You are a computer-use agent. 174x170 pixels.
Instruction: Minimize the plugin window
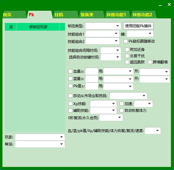point(160,5)
